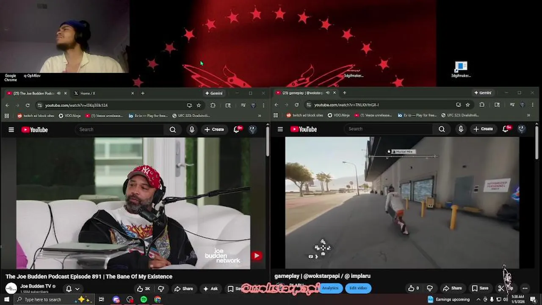
Task: Open YouTube notifications bell in gameplay window
Action: 506,129
